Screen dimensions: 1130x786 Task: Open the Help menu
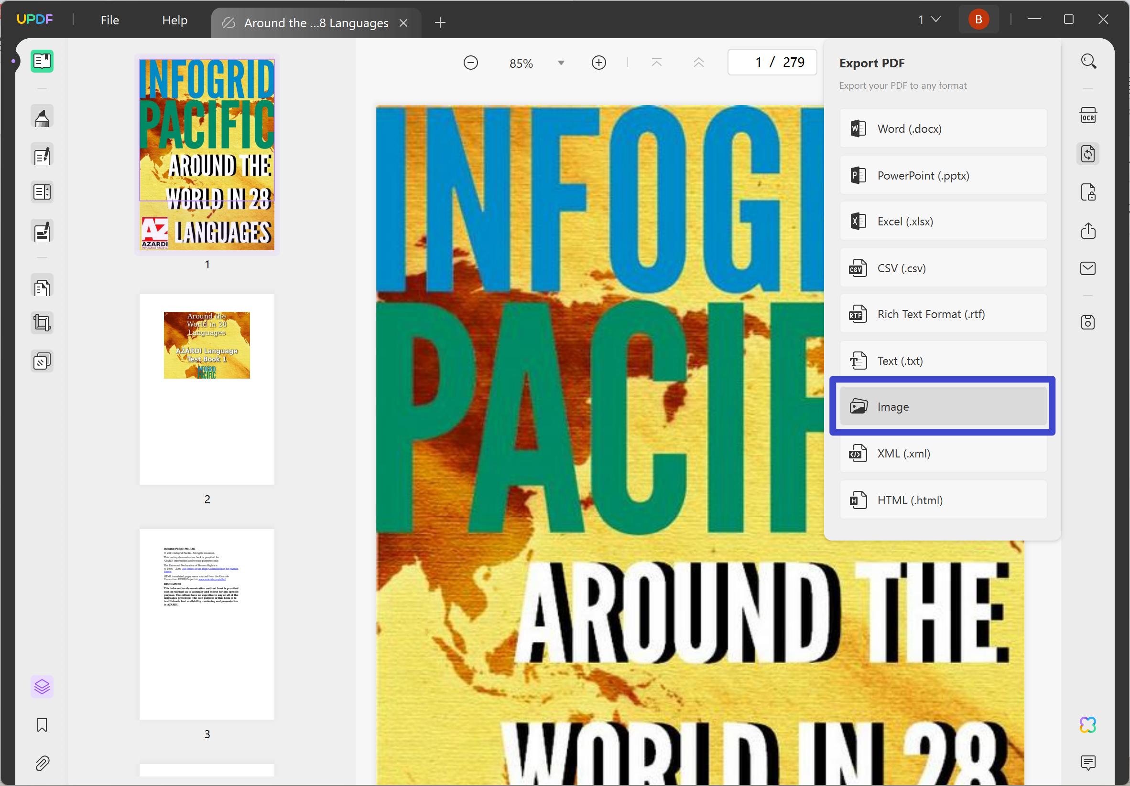(175, 20)
